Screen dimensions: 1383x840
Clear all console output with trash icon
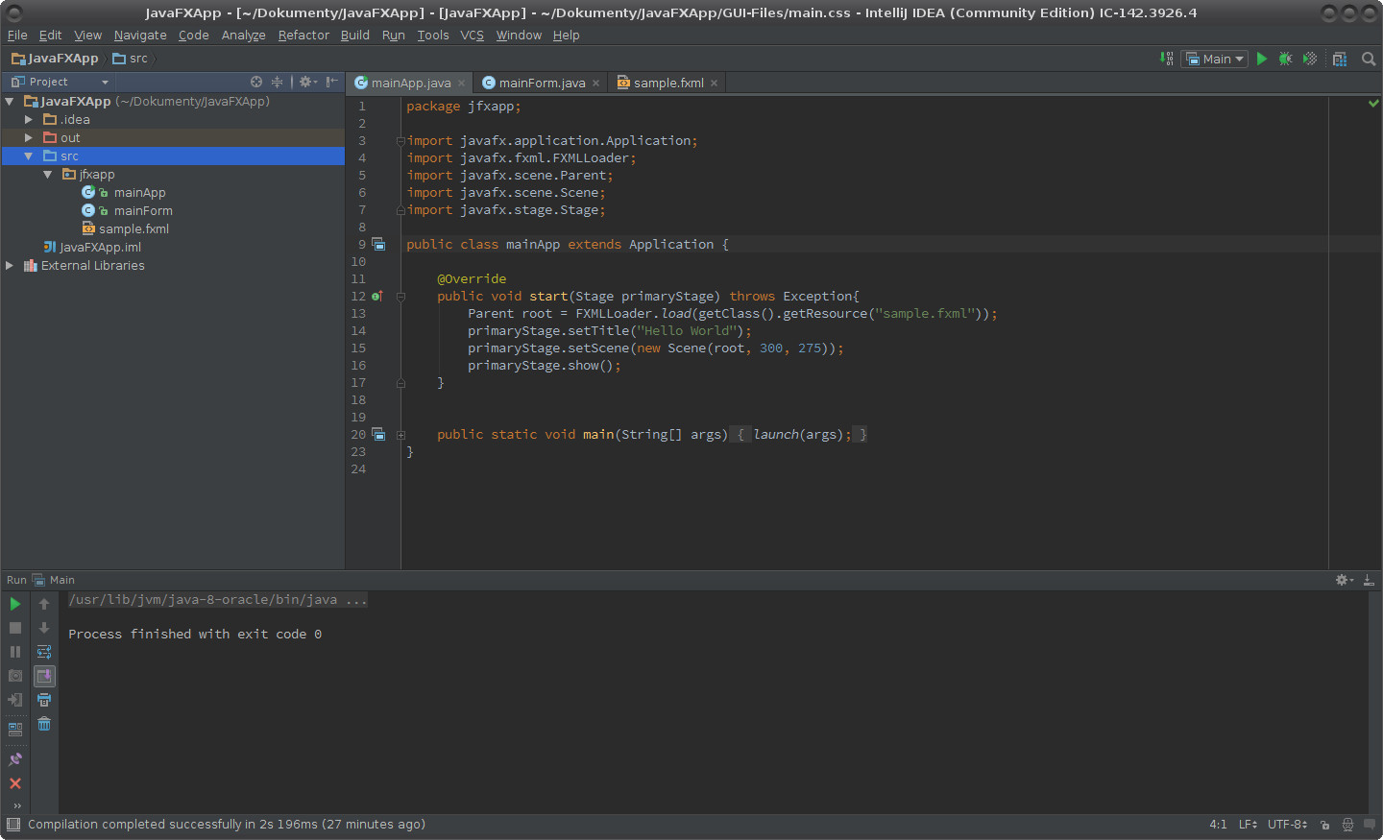point(44,724)
